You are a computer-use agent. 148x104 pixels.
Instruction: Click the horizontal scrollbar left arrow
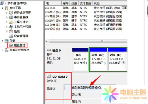coord(47,41)
